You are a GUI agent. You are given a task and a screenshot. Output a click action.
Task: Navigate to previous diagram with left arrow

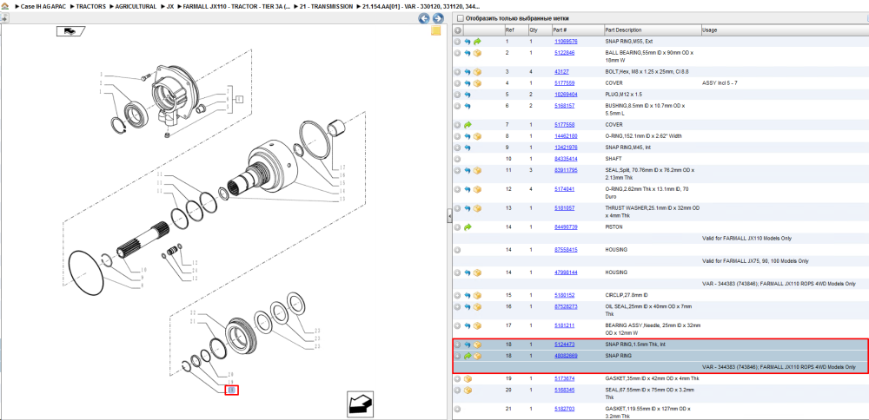coord(424,18)
